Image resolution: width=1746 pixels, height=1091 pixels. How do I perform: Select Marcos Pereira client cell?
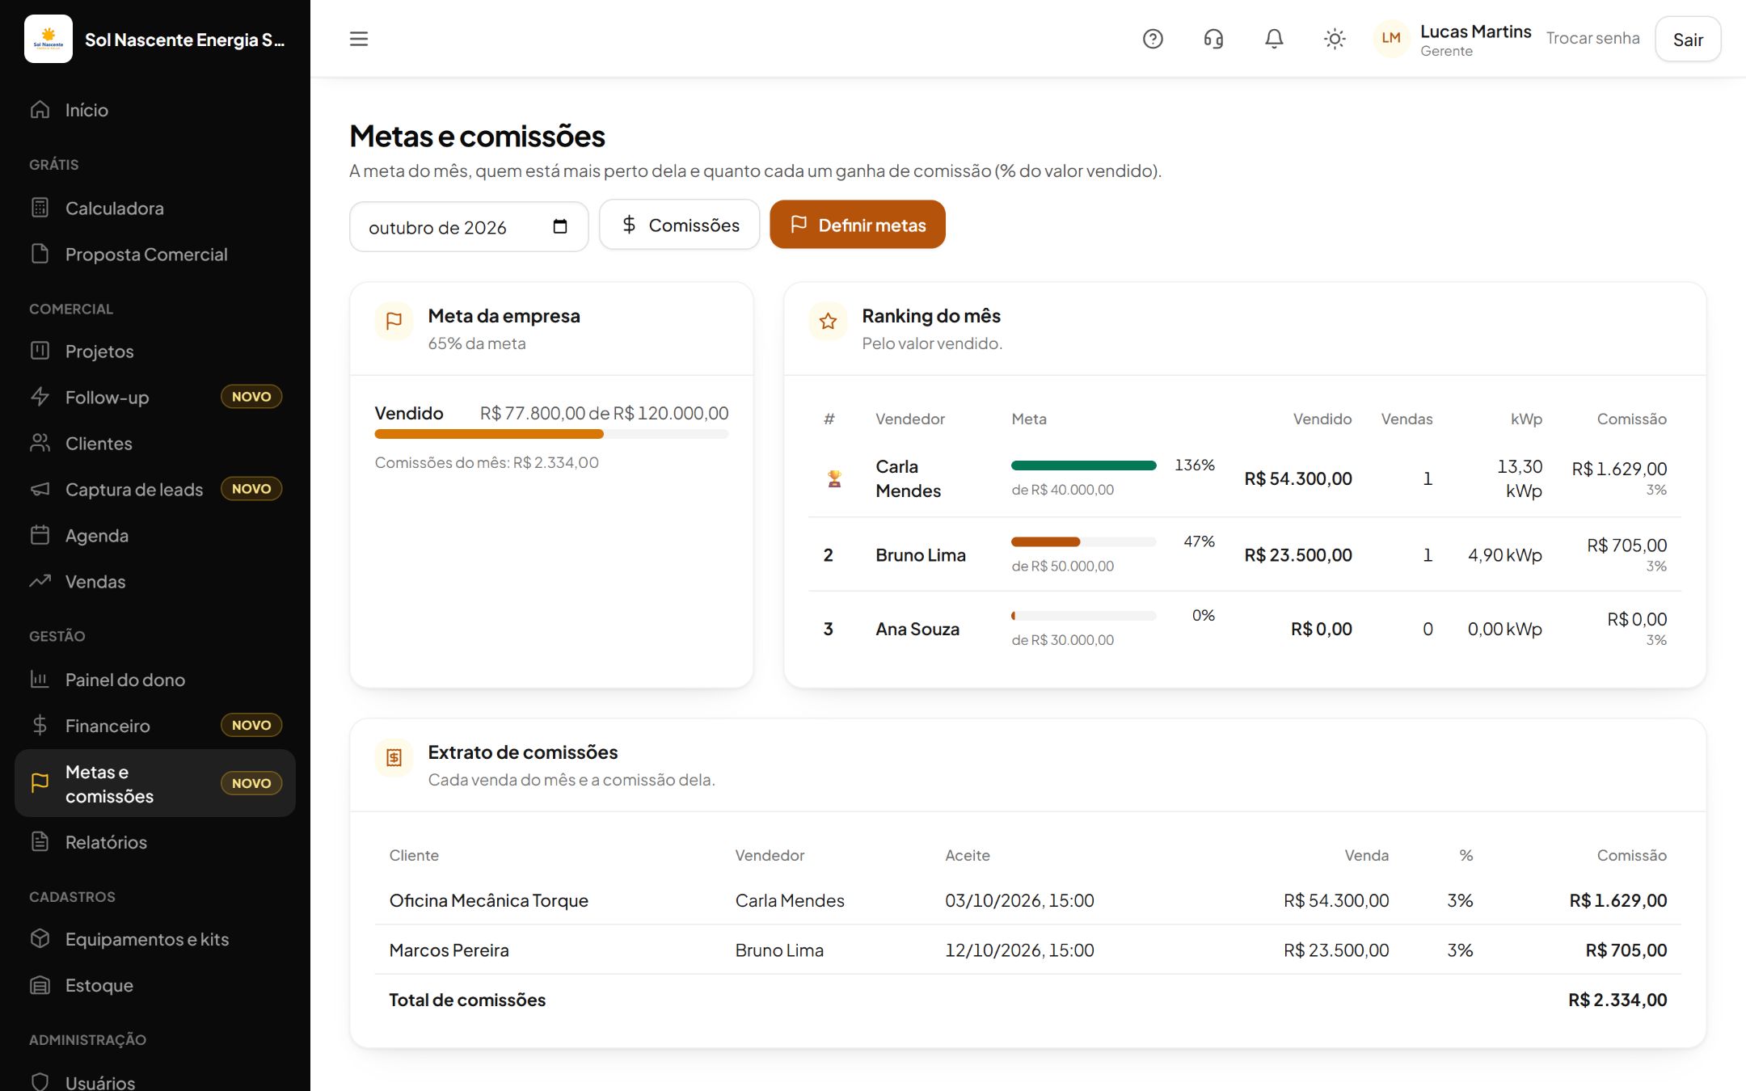449,950
